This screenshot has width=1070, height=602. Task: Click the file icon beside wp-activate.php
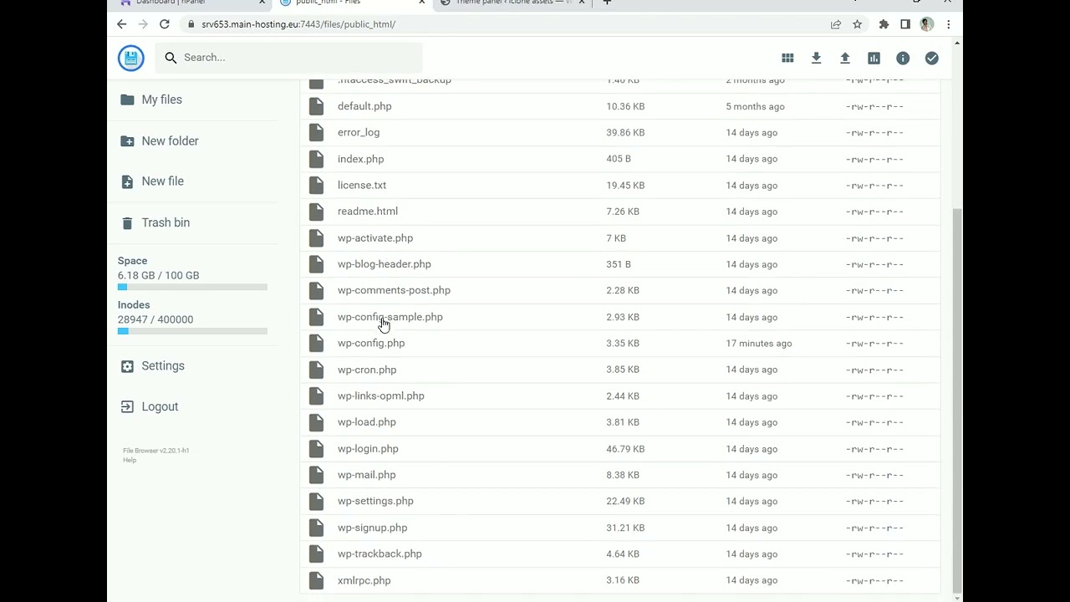(x=316, y=237)
